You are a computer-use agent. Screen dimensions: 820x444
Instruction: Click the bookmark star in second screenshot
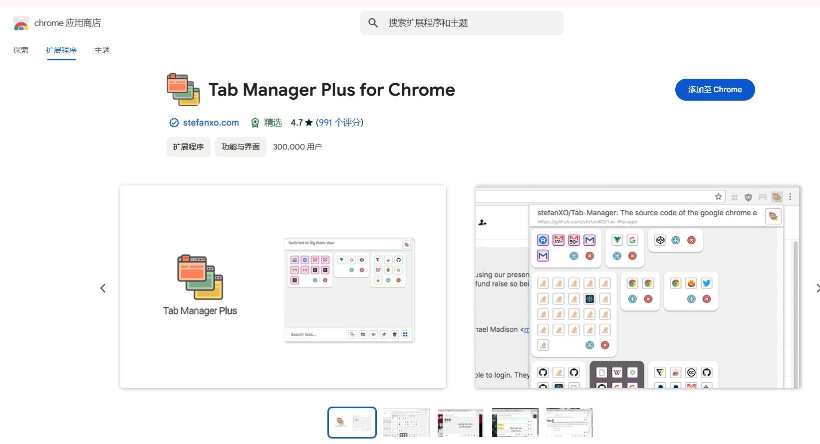tap(718, 197)
